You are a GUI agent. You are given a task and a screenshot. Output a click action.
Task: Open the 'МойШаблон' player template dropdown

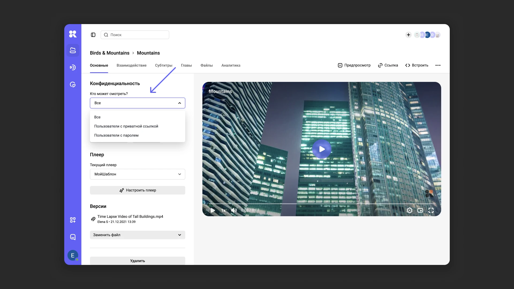(x=137, y=174)
